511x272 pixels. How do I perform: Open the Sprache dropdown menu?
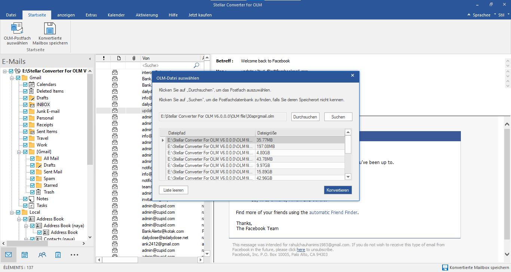[x=481, y=15]
